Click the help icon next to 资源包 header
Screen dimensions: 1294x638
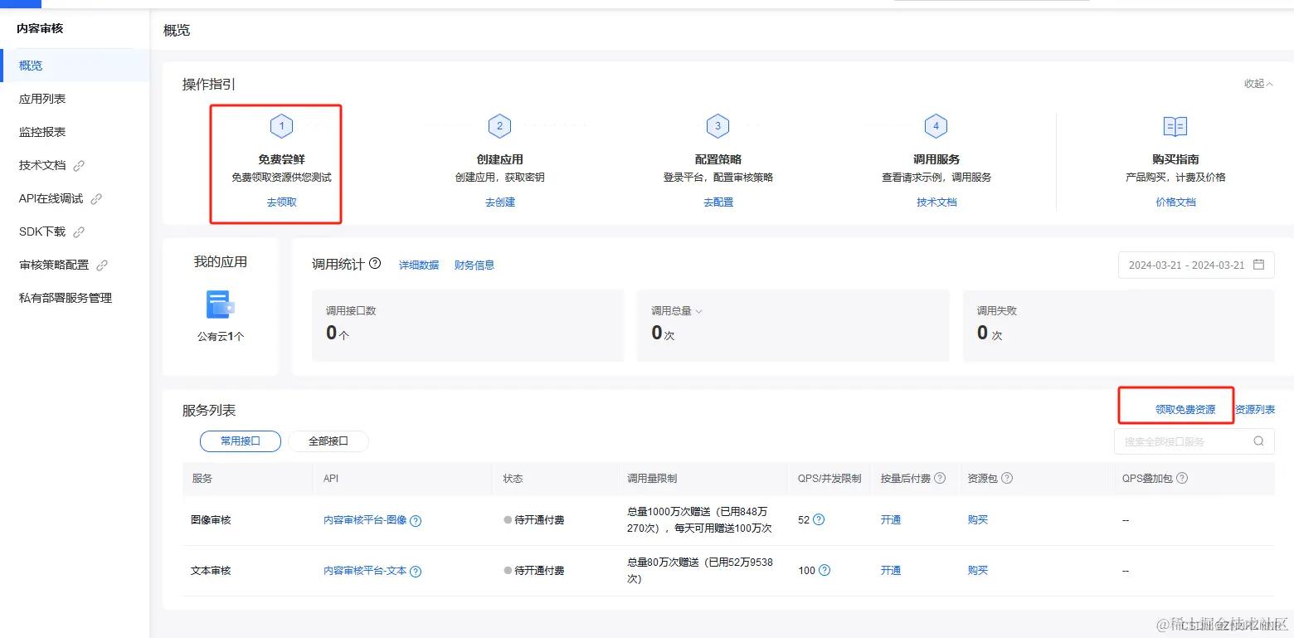pyautogui.click(x=1007, y=479)
